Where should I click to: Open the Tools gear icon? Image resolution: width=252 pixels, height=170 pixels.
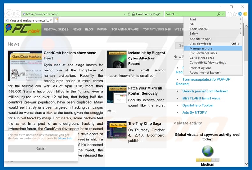240,14
